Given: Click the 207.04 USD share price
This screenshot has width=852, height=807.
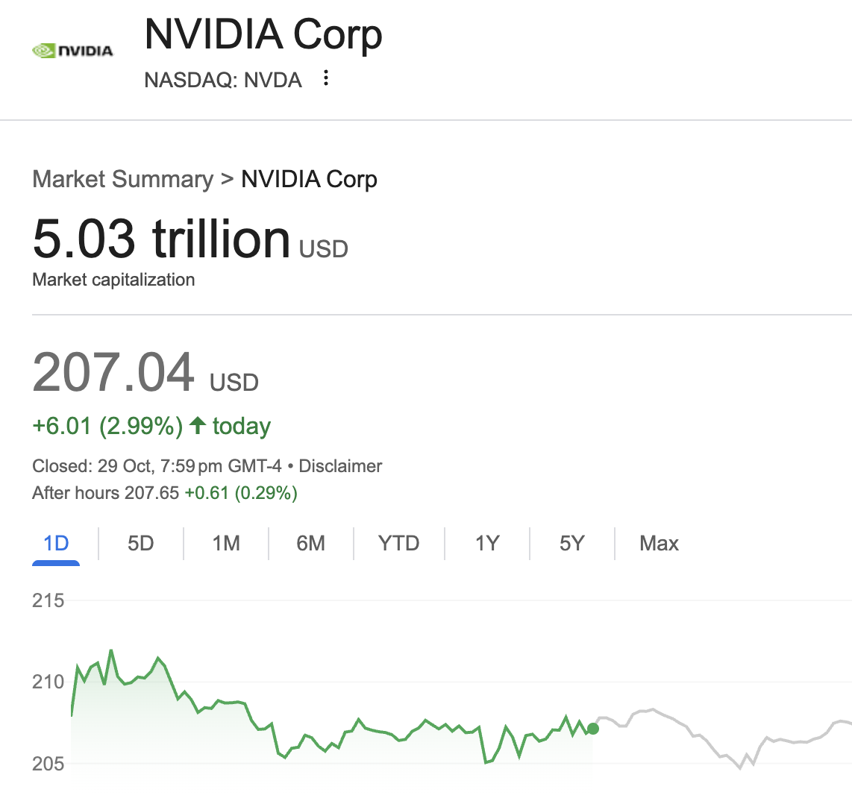Looking at the screenshot, I should click(x=113, y=372).
